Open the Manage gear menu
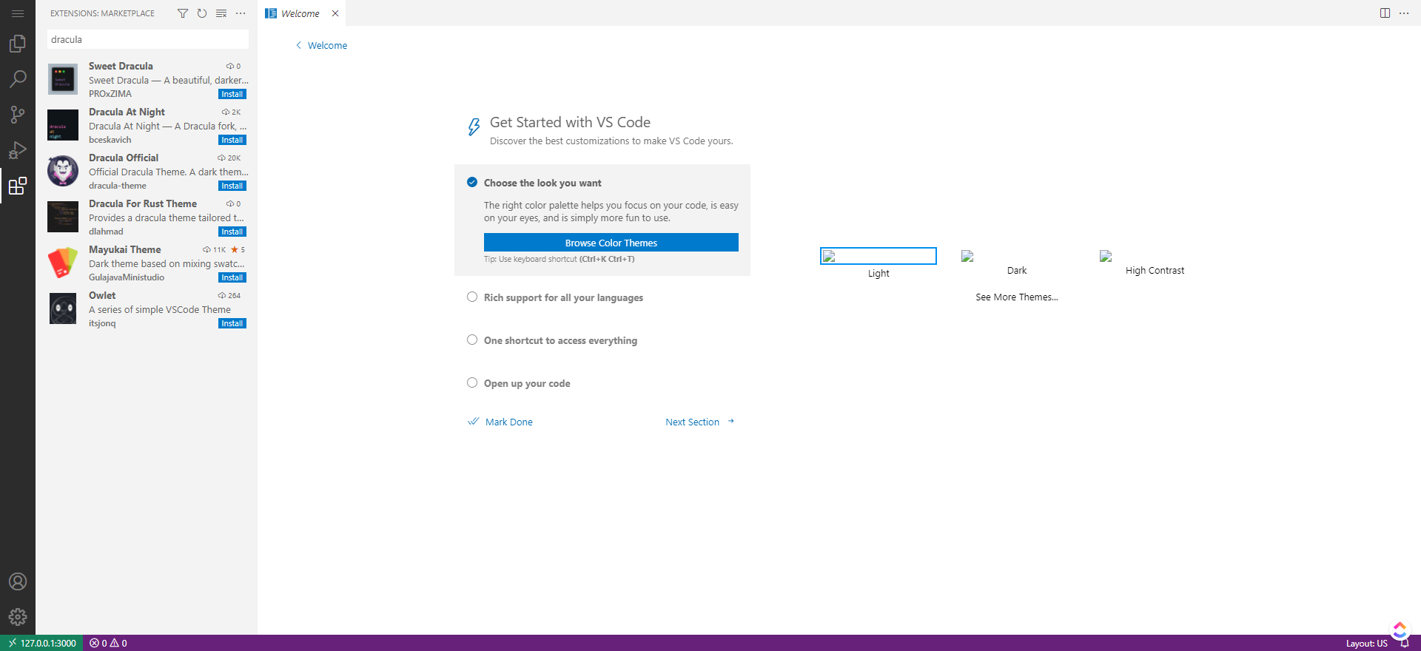 [x=18, y=617]
